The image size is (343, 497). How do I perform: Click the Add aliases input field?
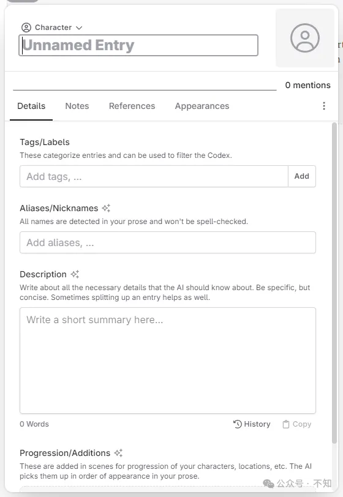coord(168,242)
